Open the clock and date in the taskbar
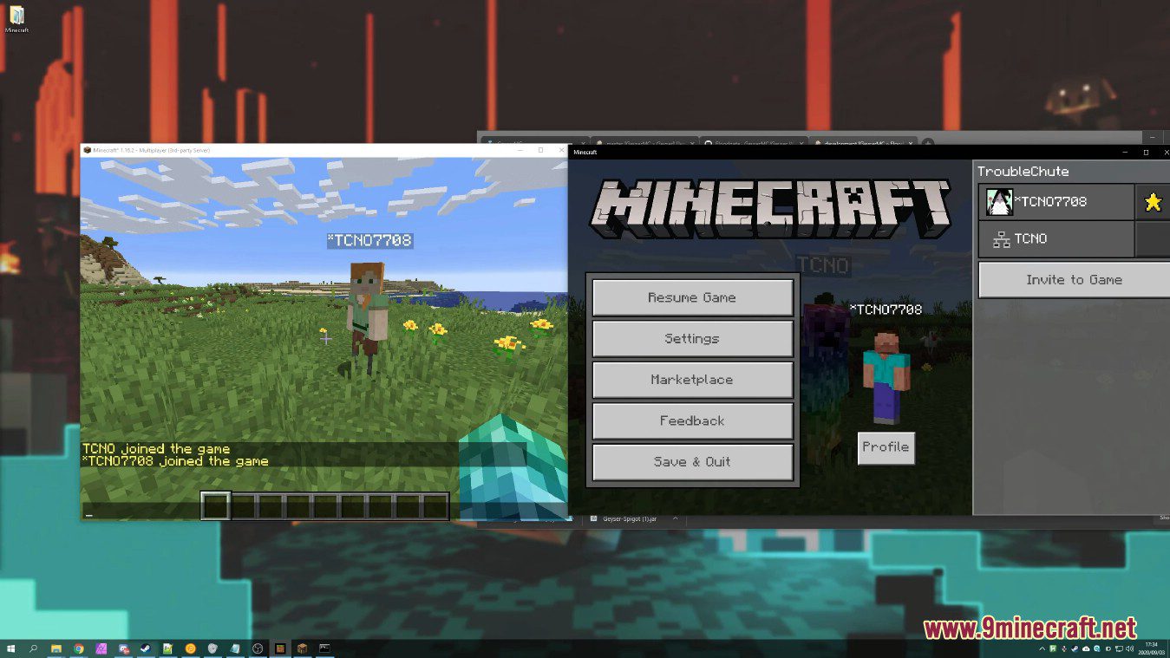 1151,648
